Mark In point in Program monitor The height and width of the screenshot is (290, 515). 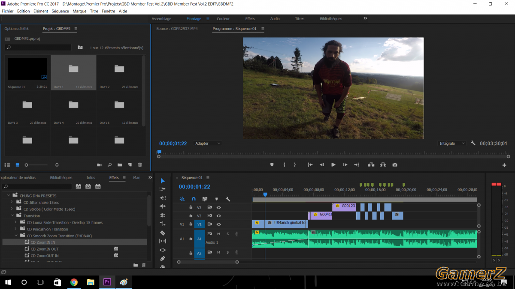click(284, 165)
